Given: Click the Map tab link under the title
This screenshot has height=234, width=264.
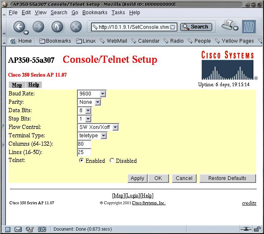Looking at the screenshot, I should 17,85.
